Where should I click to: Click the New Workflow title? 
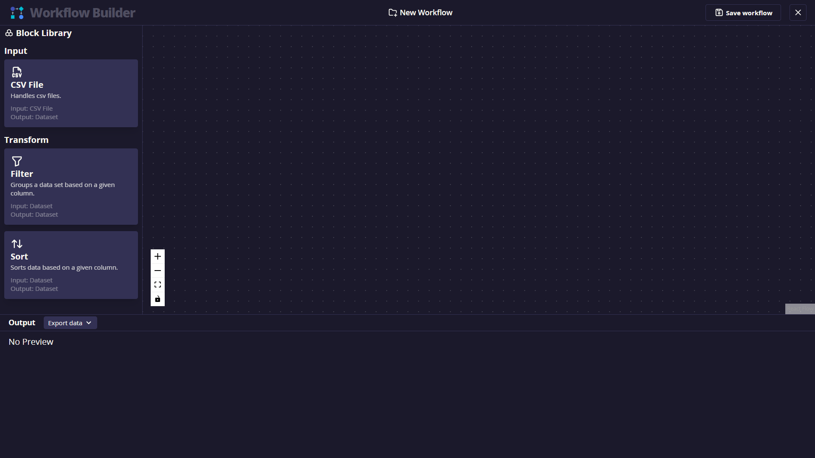426,13
